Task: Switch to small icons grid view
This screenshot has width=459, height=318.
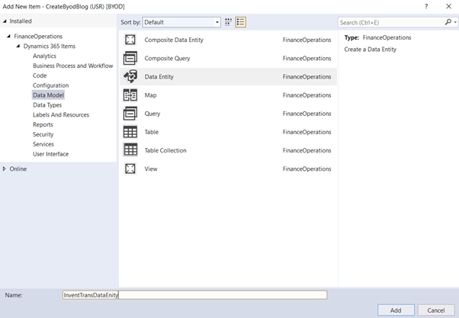Action: click(228, 22)
